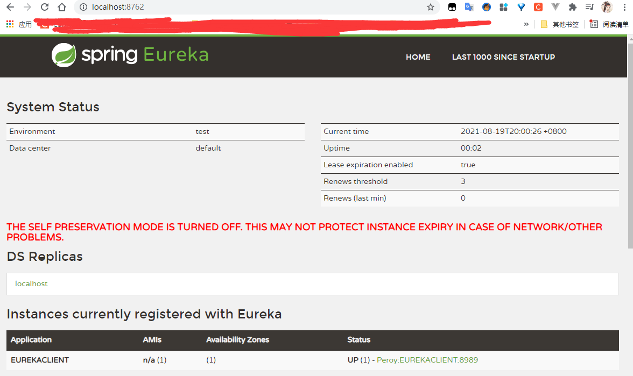633x376 pixels.
Task: Click the browser forward arrow
Action: click(27, 7)
